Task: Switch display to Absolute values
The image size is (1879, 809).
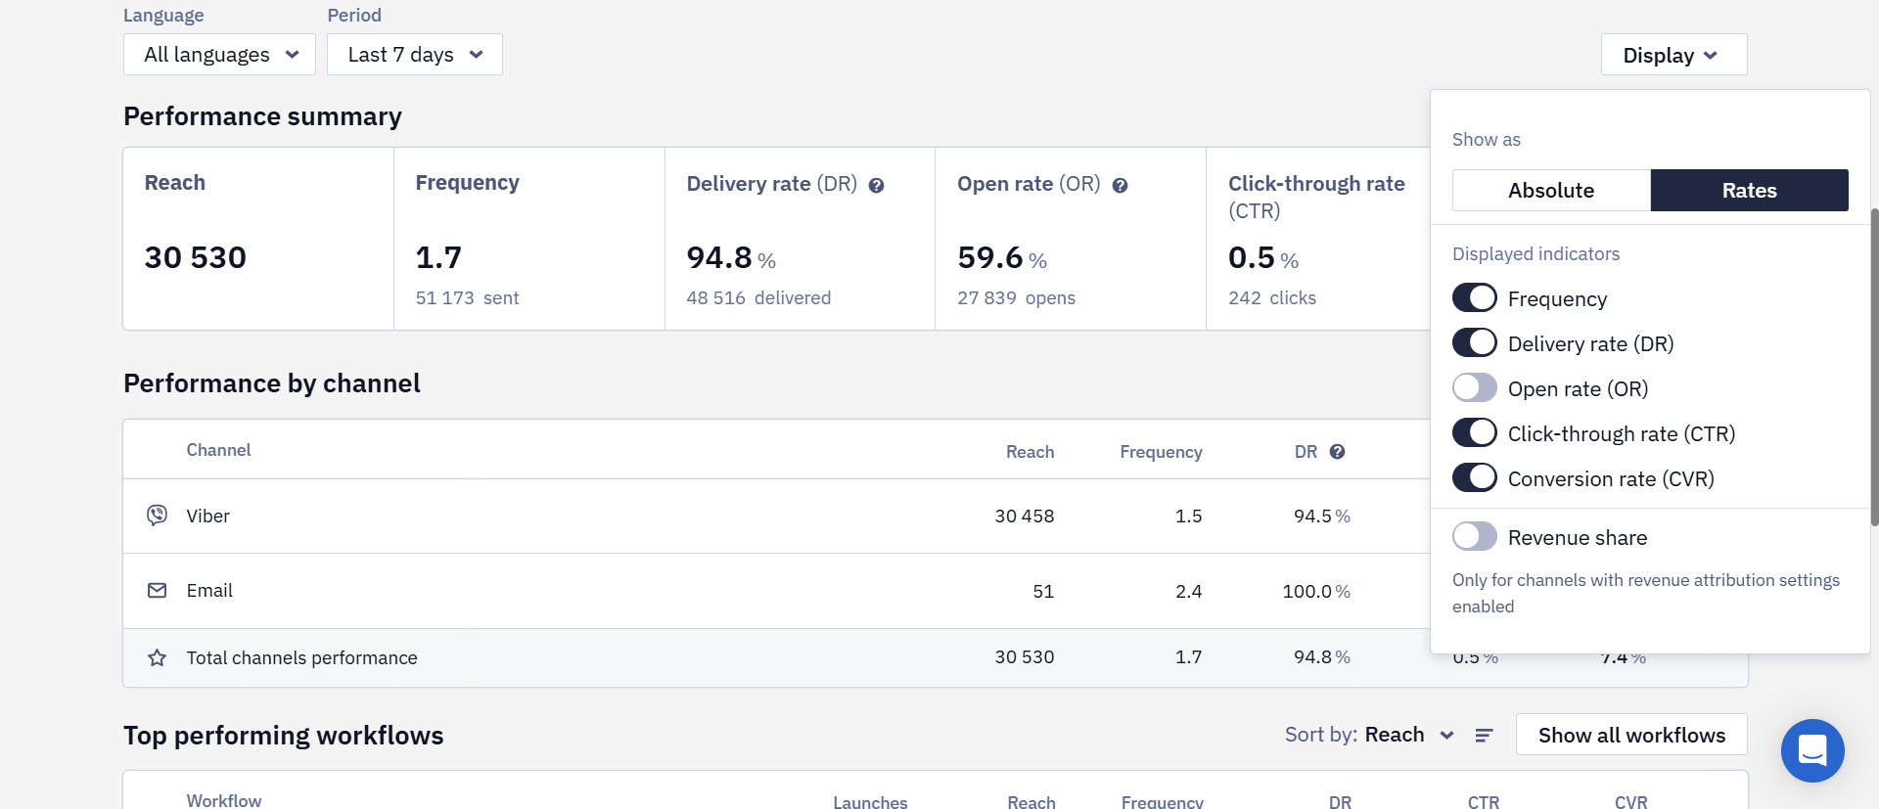Action: pos(1551,190)
